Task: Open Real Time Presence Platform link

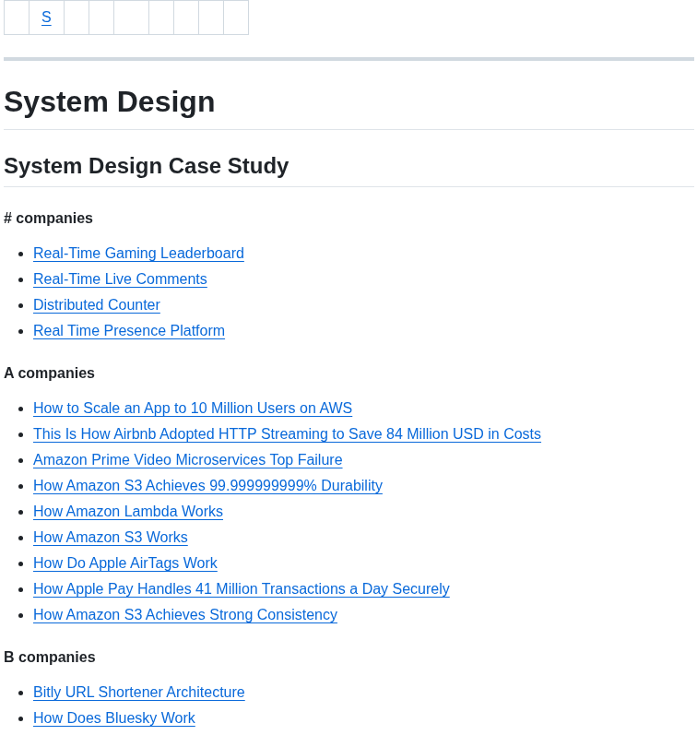Action: pos(129,330)
